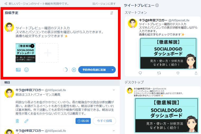Screen dimensions: 201x134
Task: Expand the chevron on the second scheduled tweet
Action: click(114, 131)
